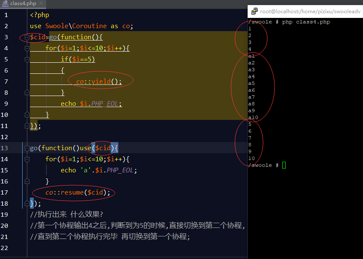Screen dimensions: 363x259
Task: Click the terminal window title root@localhost
Action: coord(310,12)
